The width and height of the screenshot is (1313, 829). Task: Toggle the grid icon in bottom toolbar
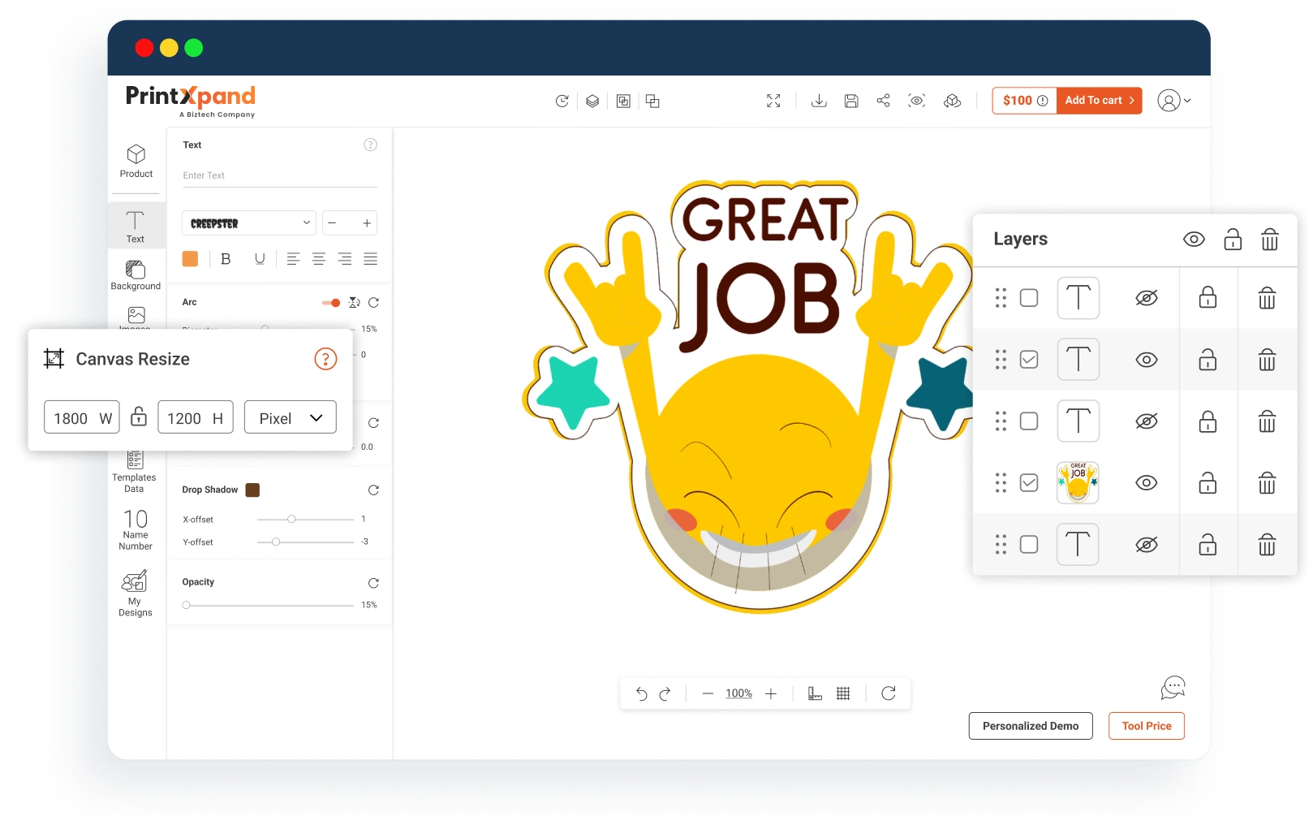843,693
